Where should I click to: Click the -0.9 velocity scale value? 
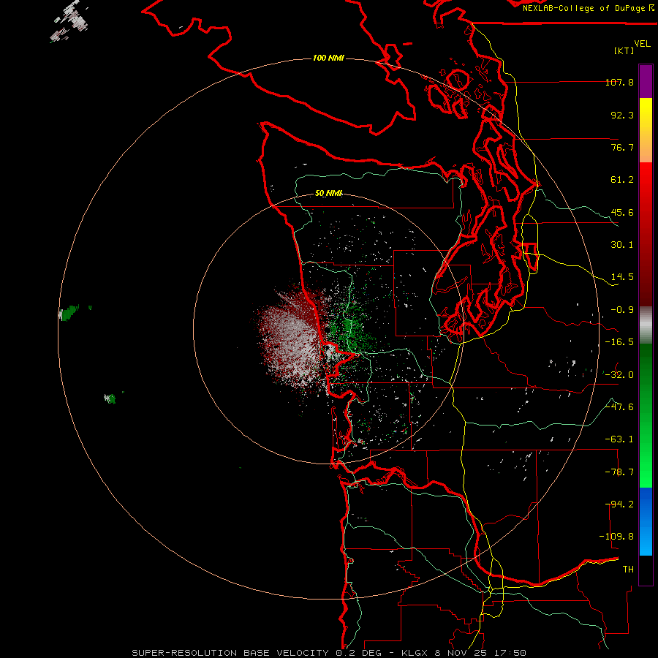tap(622, 310)
